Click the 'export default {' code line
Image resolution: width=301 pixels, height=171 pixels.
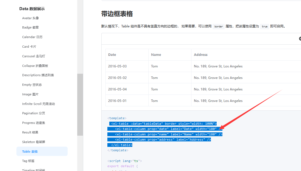click(x=123, y=166)
